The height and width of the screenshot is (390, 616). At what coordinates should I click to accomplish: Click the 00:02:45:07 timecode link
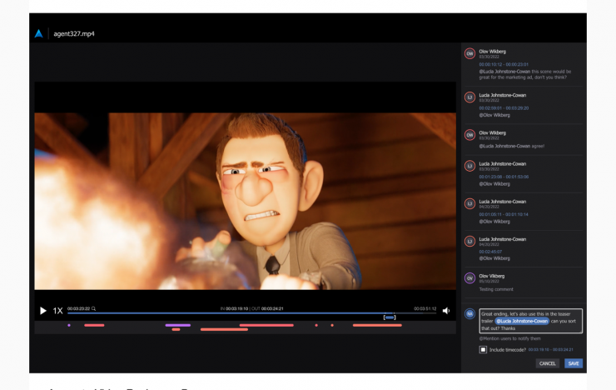[490, 252]
